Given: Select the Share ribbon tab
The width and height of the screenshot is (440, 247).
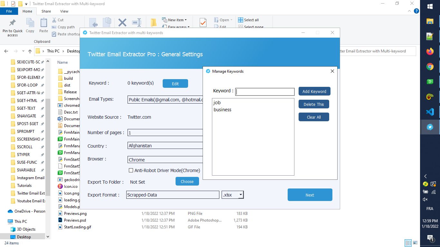Looking at the screenshot, I should click(46, 11).
